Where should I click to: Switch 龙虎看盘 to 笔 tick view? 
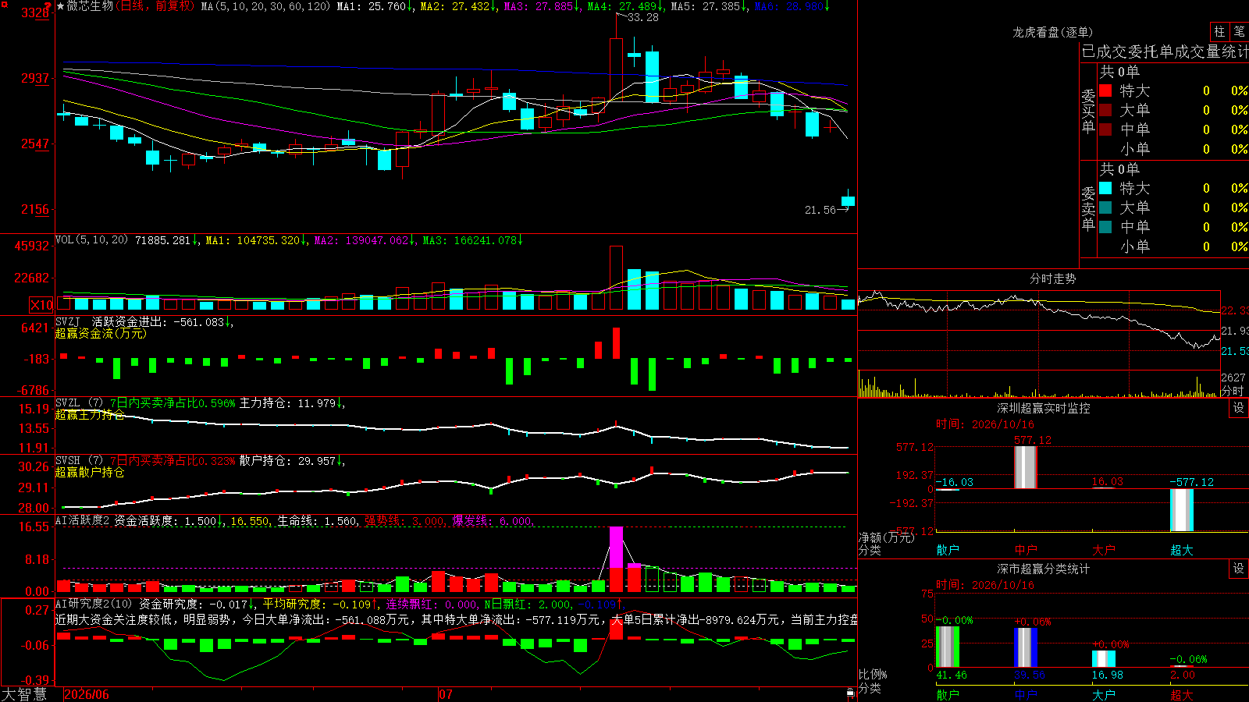pyautogui.click(x=1239, y=32)
